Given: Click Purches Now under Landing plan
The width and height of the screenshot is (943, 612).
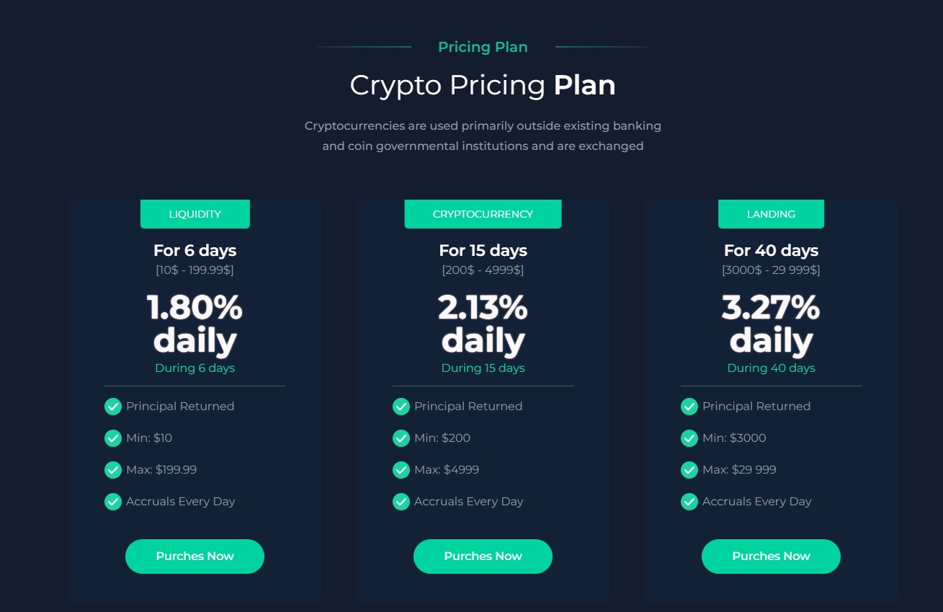Looking at the screenshot, I should (771, 556).
